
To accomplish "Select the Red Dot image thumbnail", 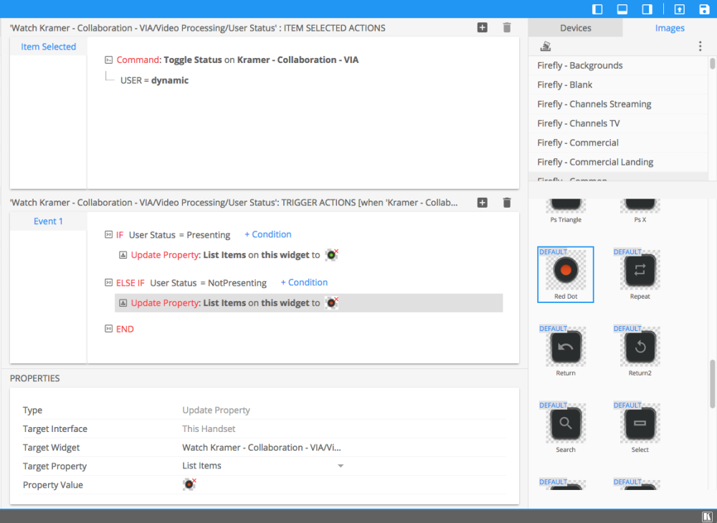I will click(566, 274).
